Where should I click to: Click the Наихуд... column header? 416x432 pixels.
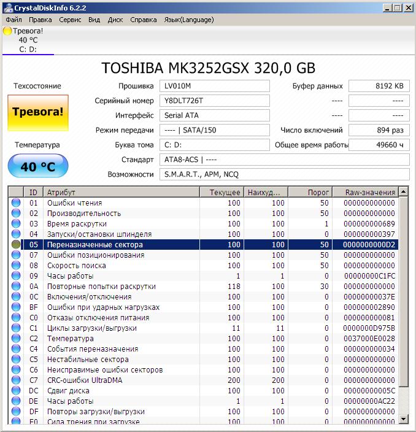(266, 192)
